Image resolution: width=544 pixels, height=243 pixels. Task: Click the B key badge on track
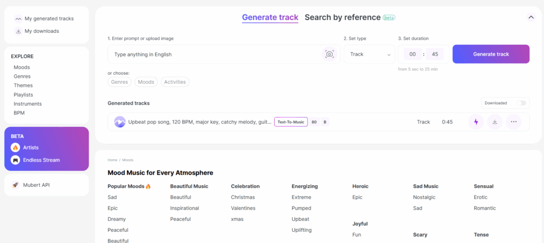point(325,122)
